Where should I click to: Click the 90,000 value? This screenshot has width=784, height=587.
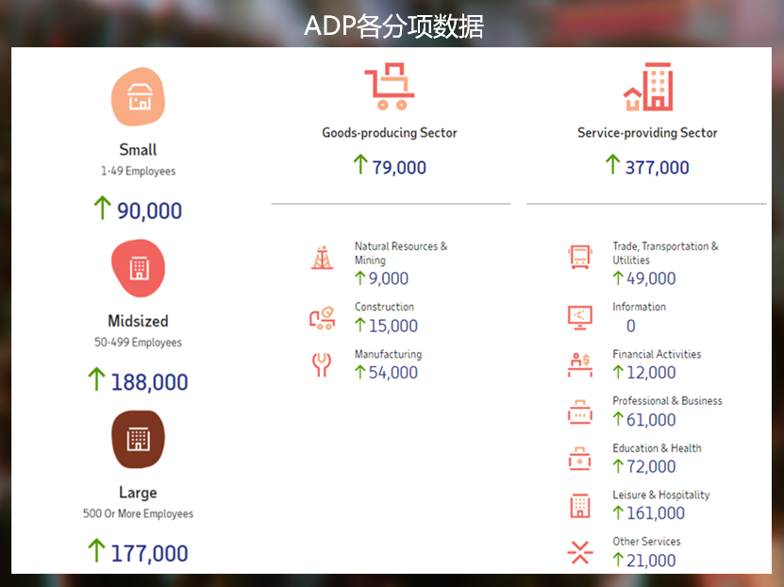coord(149,210)
